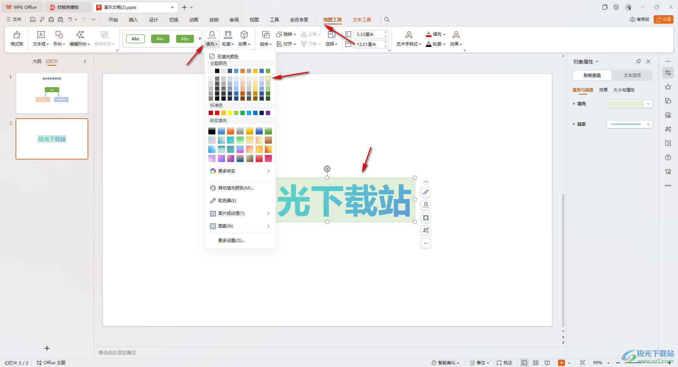Screen dimensions: 678x367
Task: Collapse the slide thumbnail panel chevron
Action: click(x=85, y=61)
